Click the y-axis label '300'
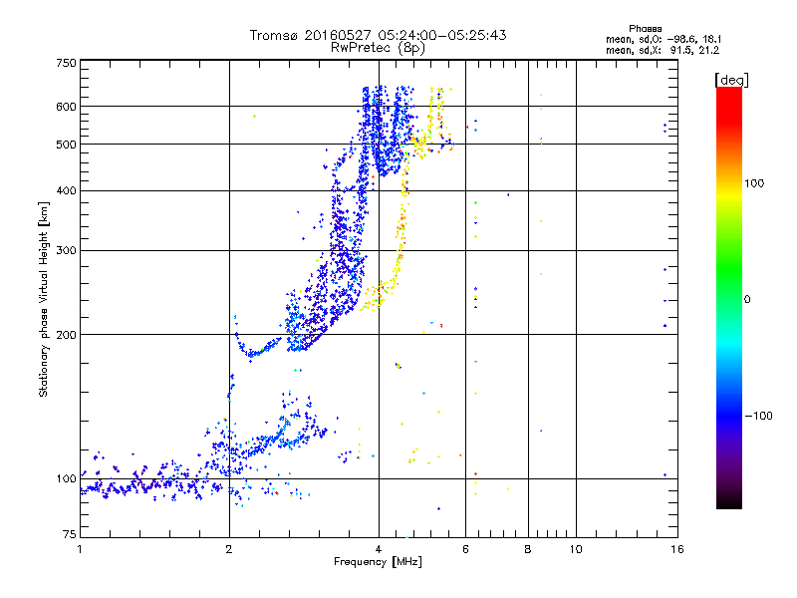This screenshot has height=598, width=797. [x=66, y=251]
